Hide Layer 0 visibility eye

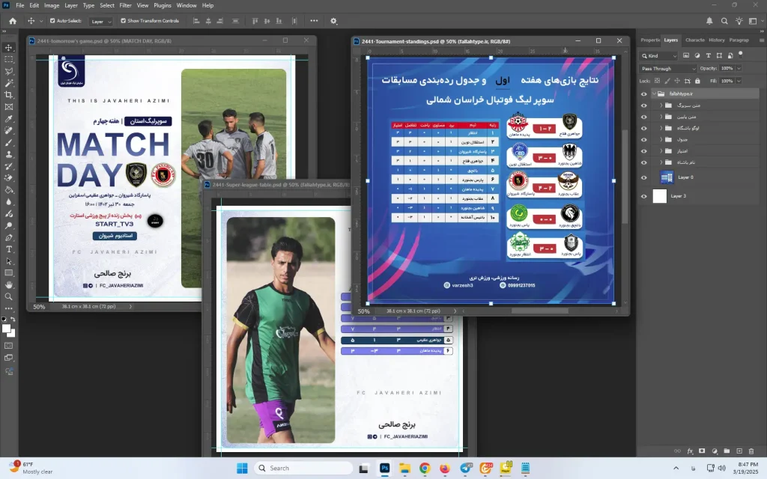point(643,177)
